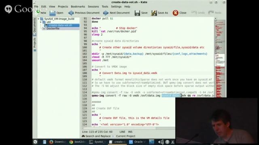Select the util folder in tree

[x=49, y=22]
